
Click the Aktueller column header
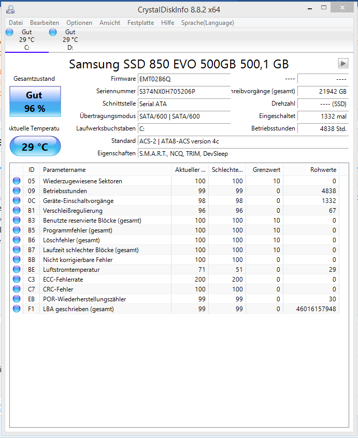190,170
